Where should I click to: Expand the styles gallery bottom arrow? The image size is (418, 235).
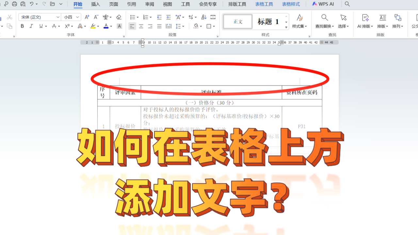[x=286, y=27]
